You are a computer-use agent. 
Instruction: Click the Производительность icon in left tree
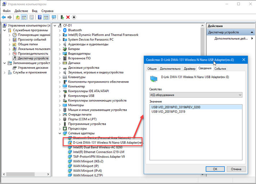click(14, 54)
